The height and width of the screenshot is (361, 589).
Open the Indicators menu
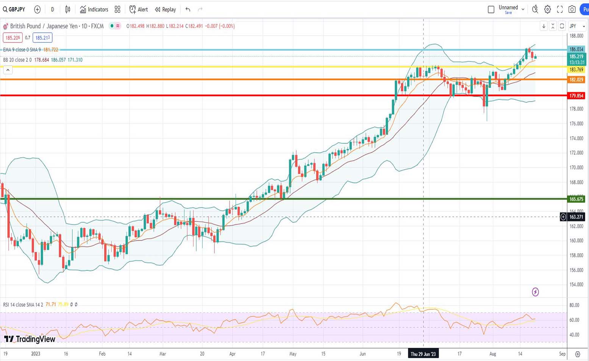coord(94,9)
